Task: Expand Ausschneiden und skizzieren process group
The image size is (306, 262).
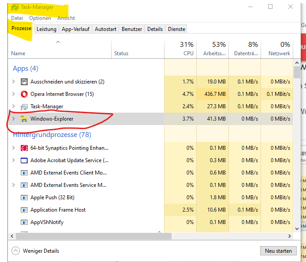Action: (14, 82)
